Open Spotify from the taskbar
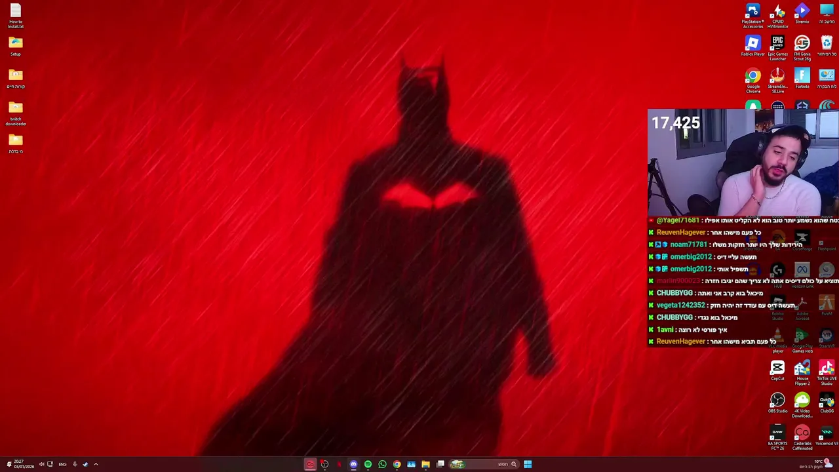 (x=368, y=464)
